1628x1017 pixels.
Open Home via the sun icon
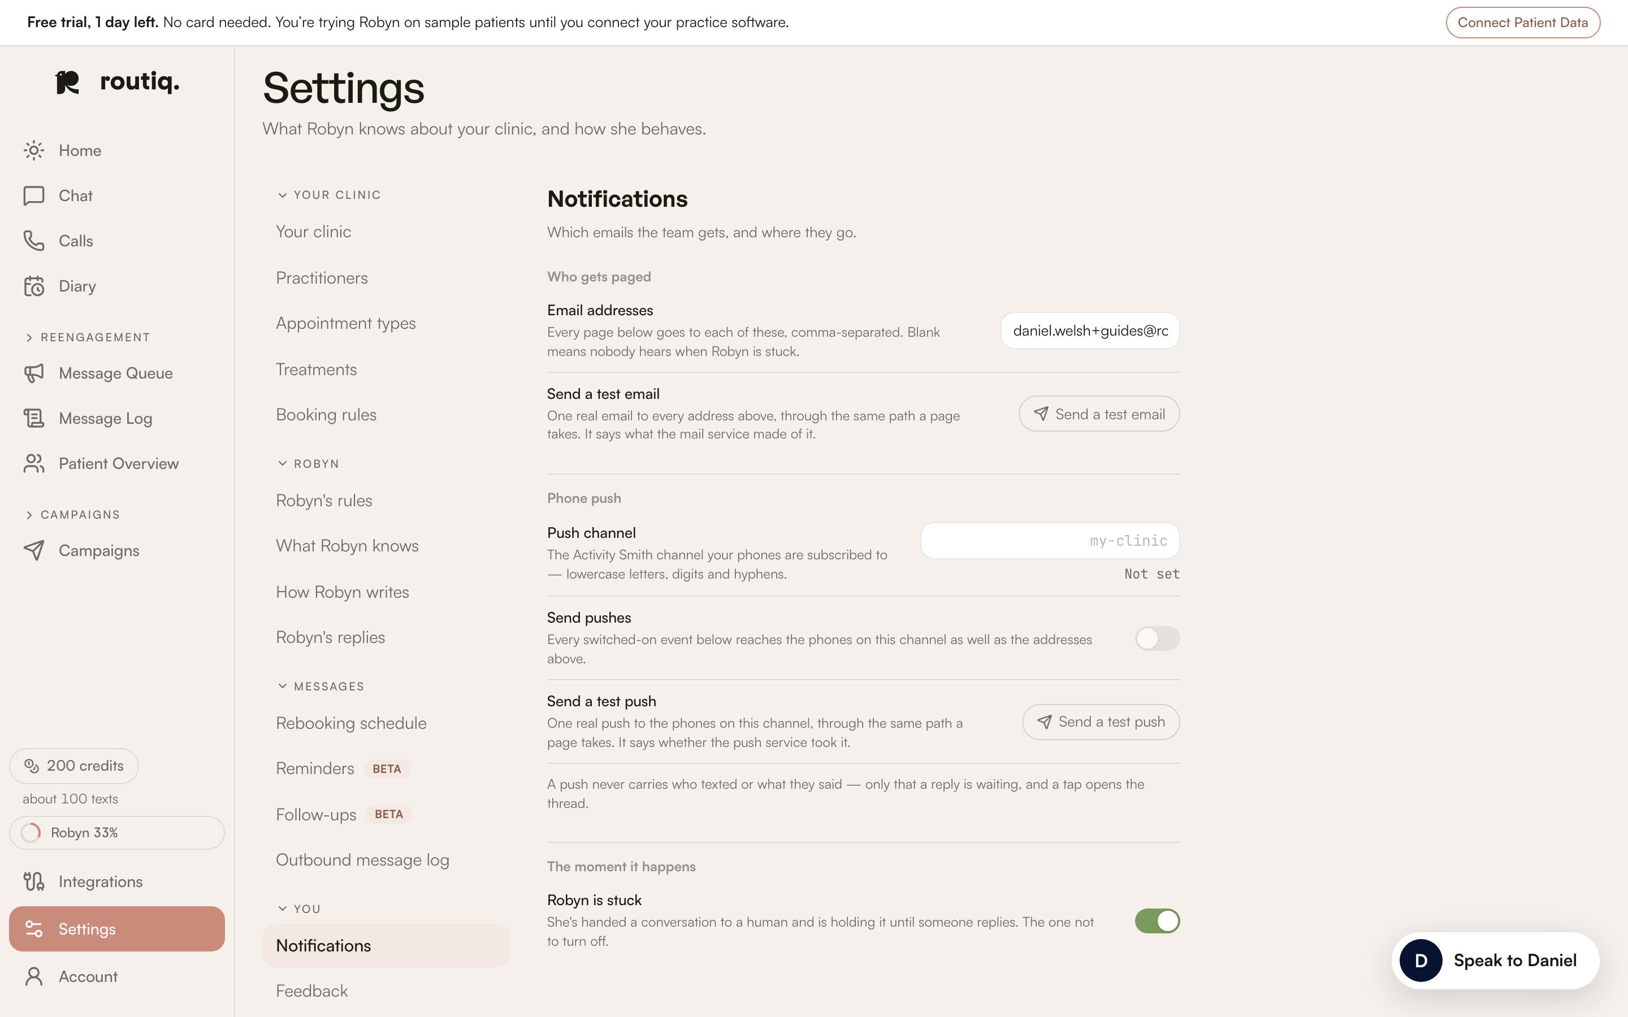click(x=34, y=151)
